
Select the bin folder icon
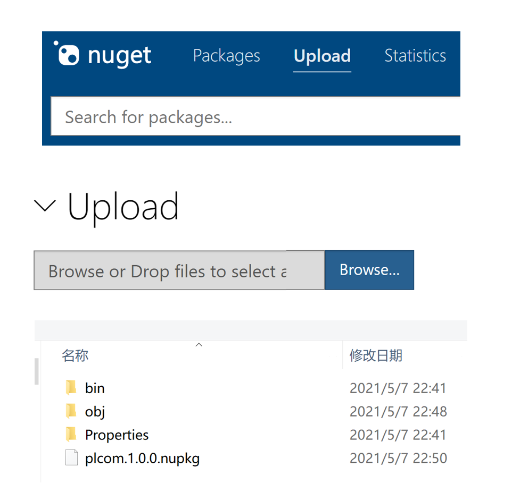pyautogui.click(x=71, y=388)
